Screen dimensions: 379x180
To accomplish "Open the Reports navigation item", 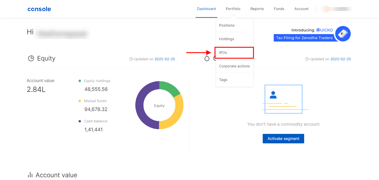I will pos(257,9).
